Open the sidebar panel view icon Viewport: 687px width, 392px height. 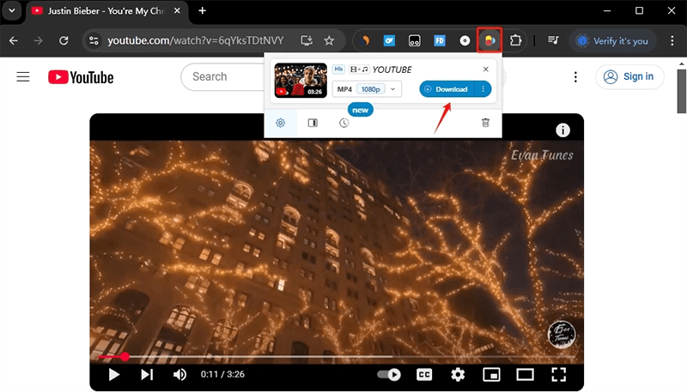click(x=313, y=123)
